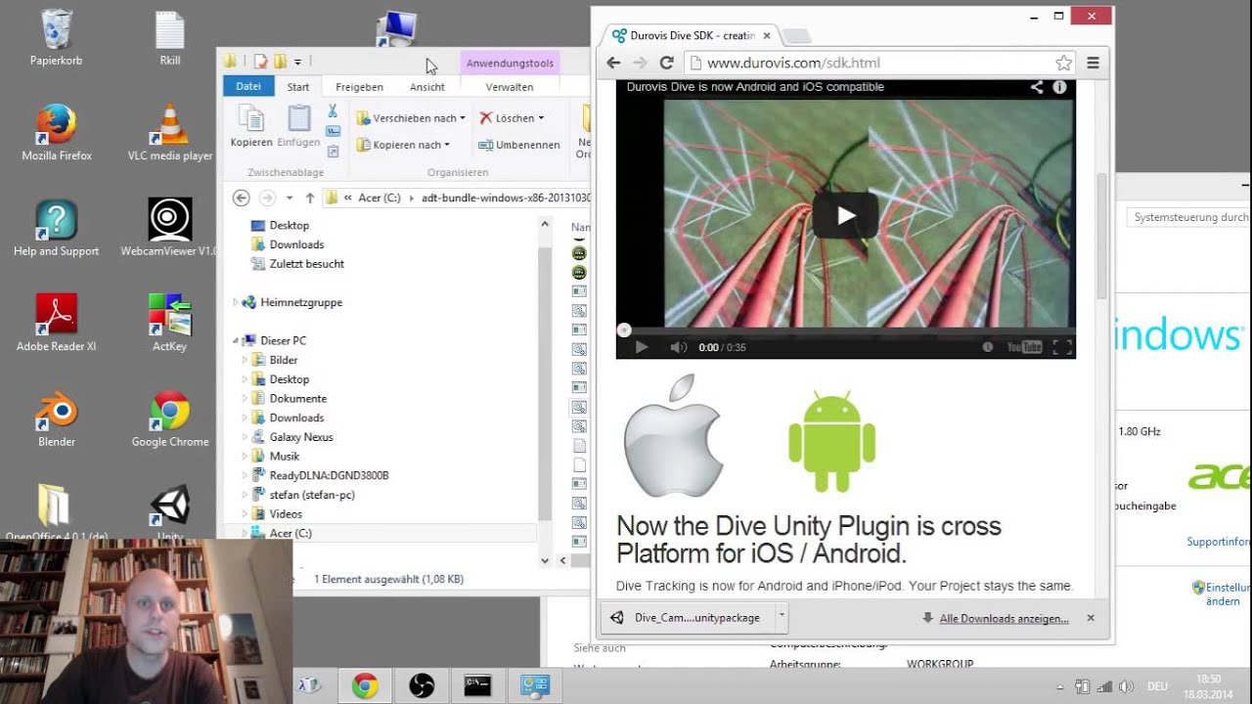The image size is (1252, 704).
Task: Expand the Dokumente folder node
Action: 245,398
